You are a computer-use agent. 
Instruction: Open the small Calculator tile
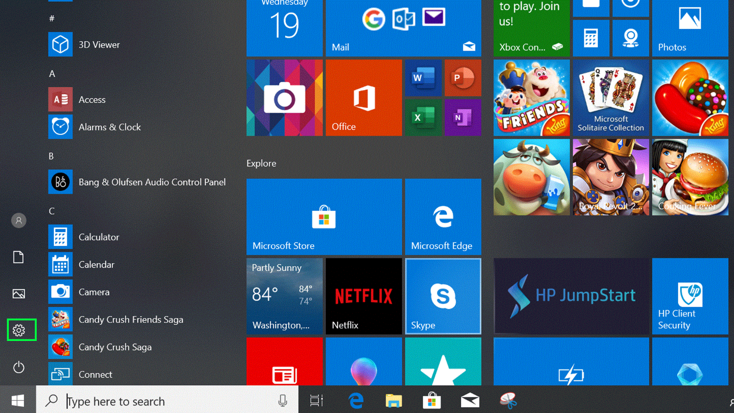pyautogui.click(x=591, y=38)
